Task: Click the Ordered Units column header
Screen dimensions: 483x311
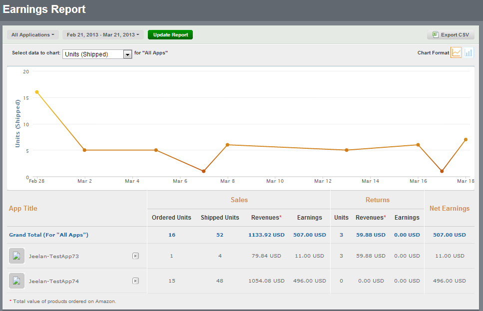Action: point(171,218)
